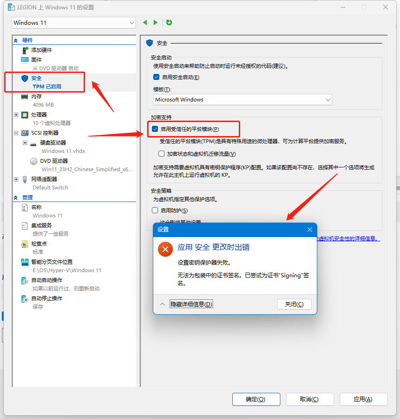Click the green refresh icon
This screenshot has height=419, width=400.
[x=169, y=22]
